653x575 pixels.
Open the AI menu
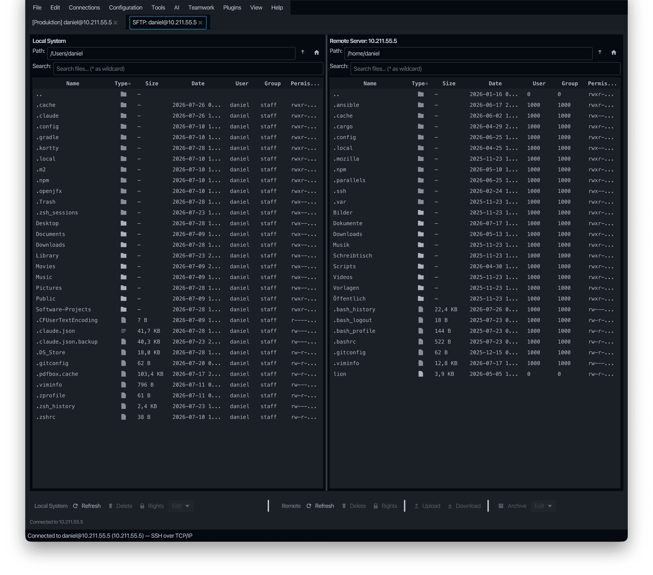pos(176,8)
